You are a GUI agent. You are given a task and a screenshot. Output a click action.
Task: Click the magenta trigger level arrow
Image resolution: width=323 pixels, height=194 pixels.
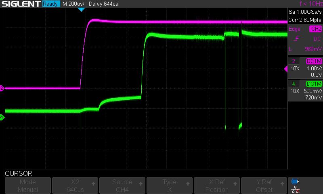pos(286,69)
